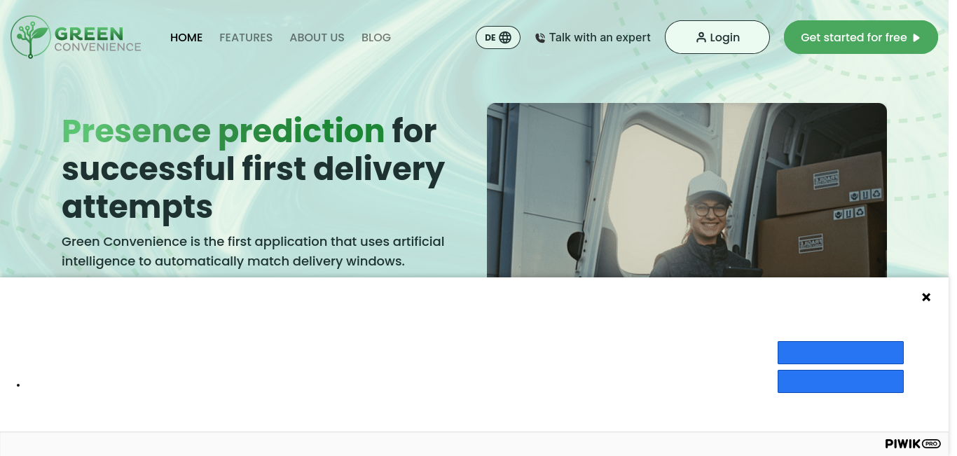Click the Green Convenience tree logo
Screen dimensions: 957x456
(x=31, y=37)
